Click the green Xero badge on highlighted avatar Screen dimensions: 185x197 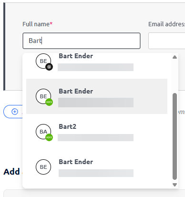click(49, 102)
